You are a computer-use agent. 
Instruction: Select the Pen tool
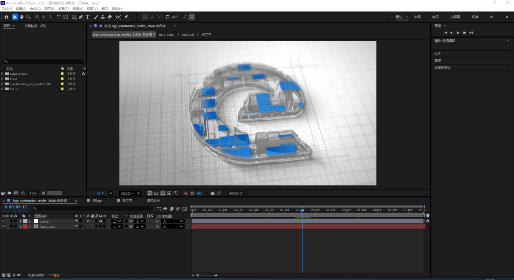click(81, 17)
